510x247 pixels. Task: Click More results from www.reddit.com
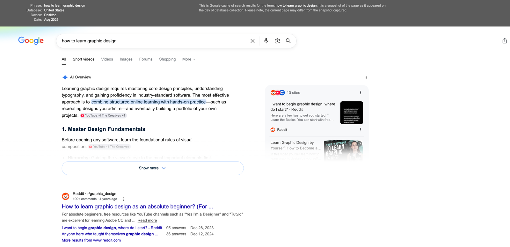pyautogui.click(x=91, y=240)
